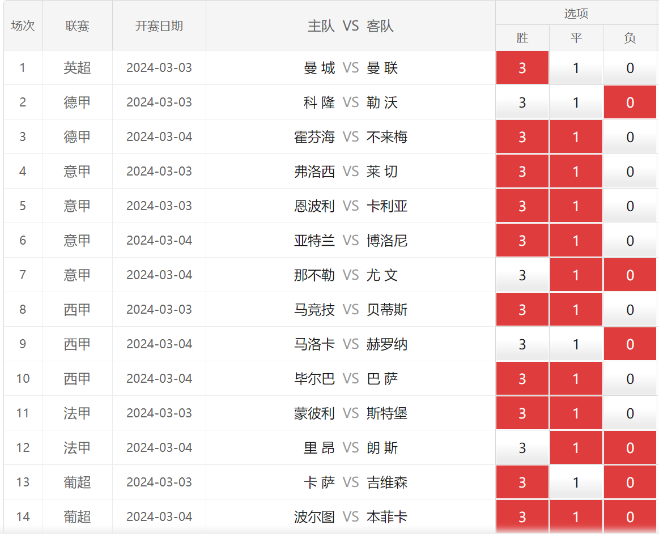
Task: Toggle win option 3 for 波尔图 VS 本菲卡
Action: click(522, 517)
